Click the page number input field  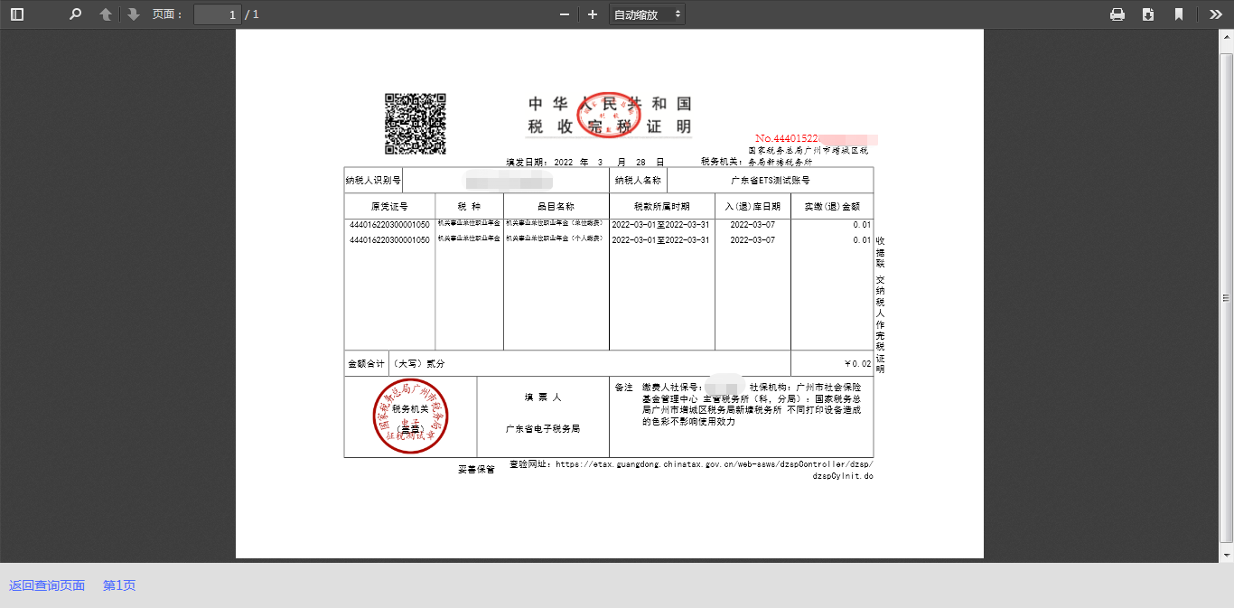(x=217, y=14)
